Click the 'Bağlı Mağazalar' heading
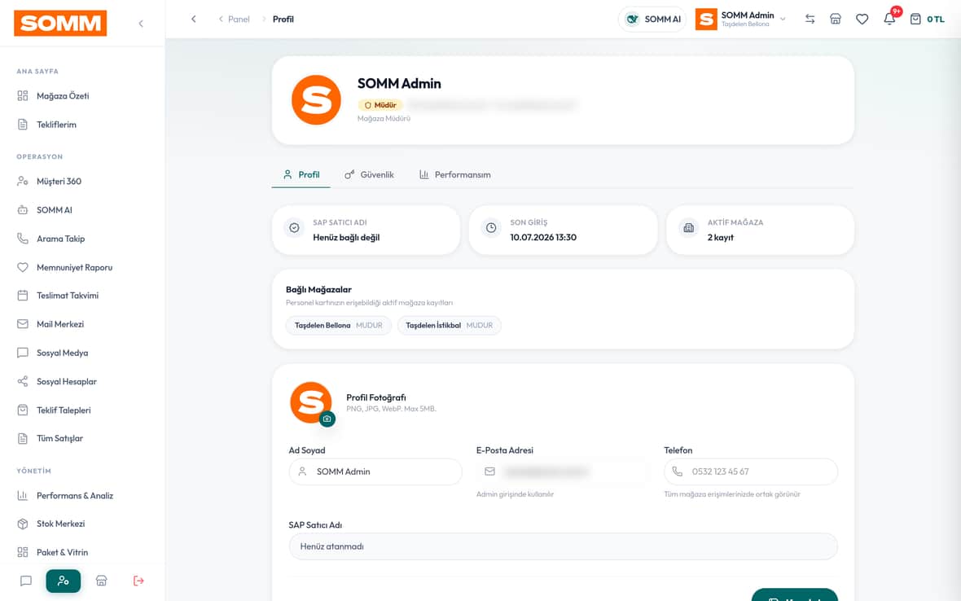961x601 pixels. (318, 289)
